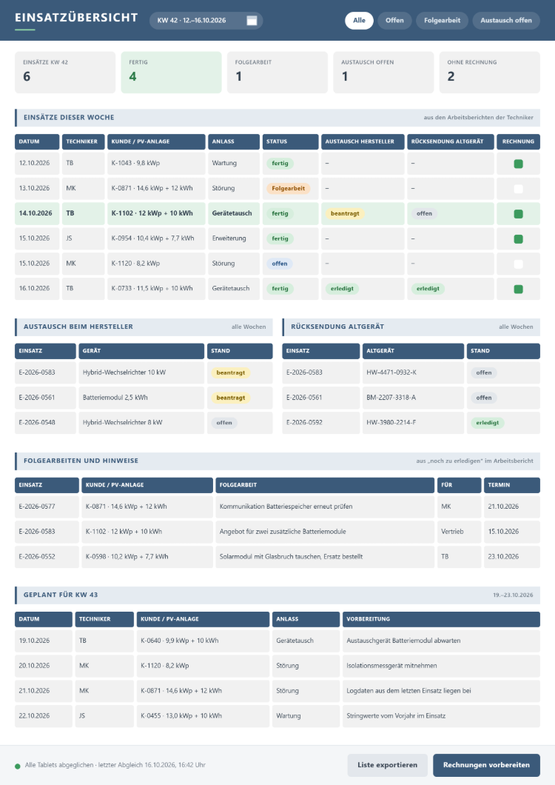The width and height of the screenshot is (555, 785).
Task: Click Erweiterung in the Anlass column
Action: [234, 238]
